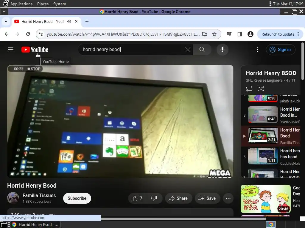Click the clock Tue Mar 12, 17:09
Viewport: 305px width, 228px height.
point(288,4)
